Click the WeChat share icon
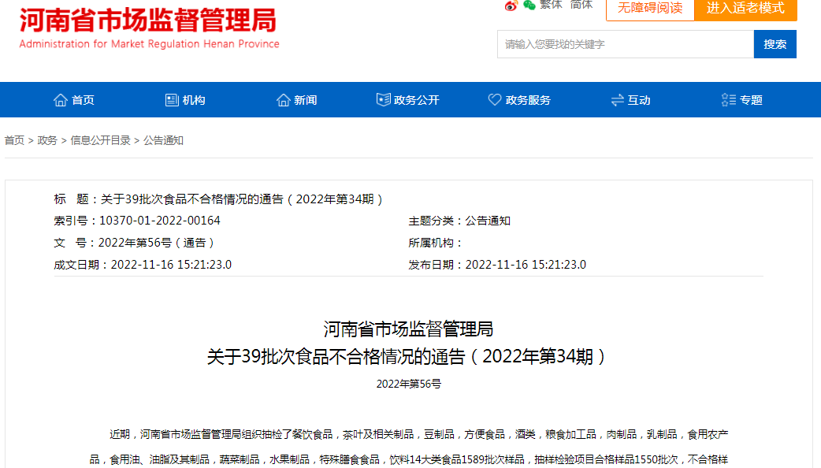The width and height of the screenshot is (821, 468). 529,6
